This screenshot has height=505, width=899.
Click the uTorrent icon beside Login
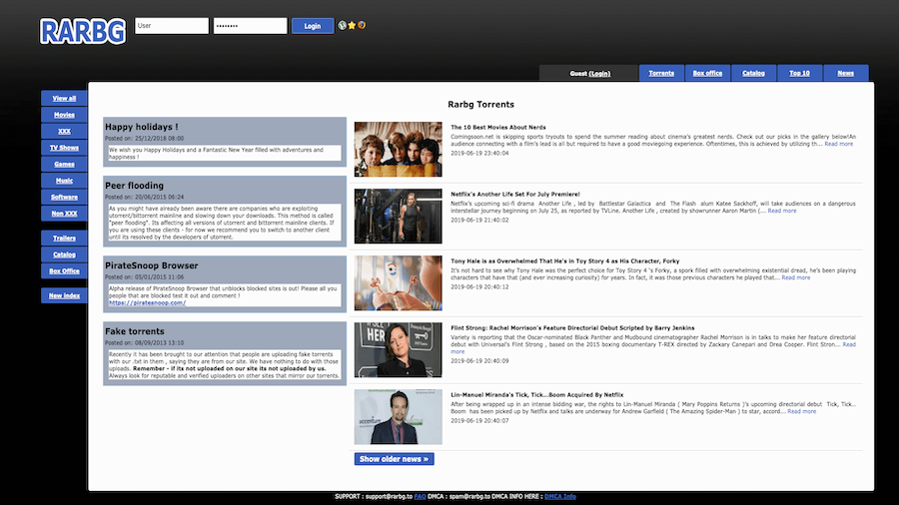[343, 25]
